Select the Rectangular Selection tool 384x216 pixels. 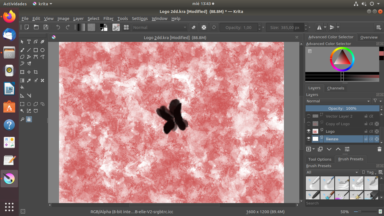[x=22, y=104]
